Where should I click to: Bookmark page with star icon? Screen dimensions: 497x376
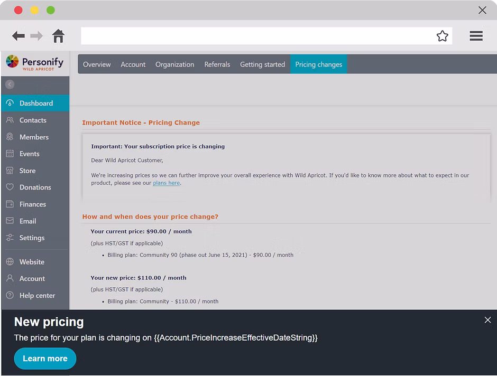pyautogui.click(x=442, y=36)
